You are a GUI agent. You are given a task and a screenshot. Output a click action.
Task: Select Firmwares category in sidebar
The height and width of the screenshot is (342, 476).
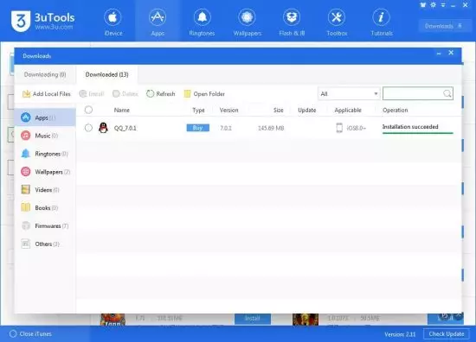(45, 225)
